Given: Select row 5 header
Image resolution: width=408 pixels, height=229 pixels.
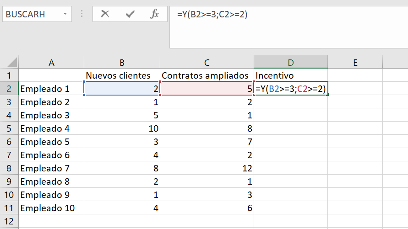Looking at the screenshot, I should [x=9, y=128].
